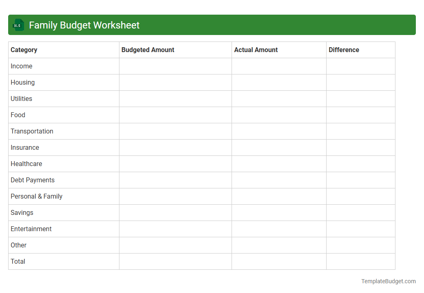Select the Category column header
Viewport: 424px width, 293px height.
point(24,50)
